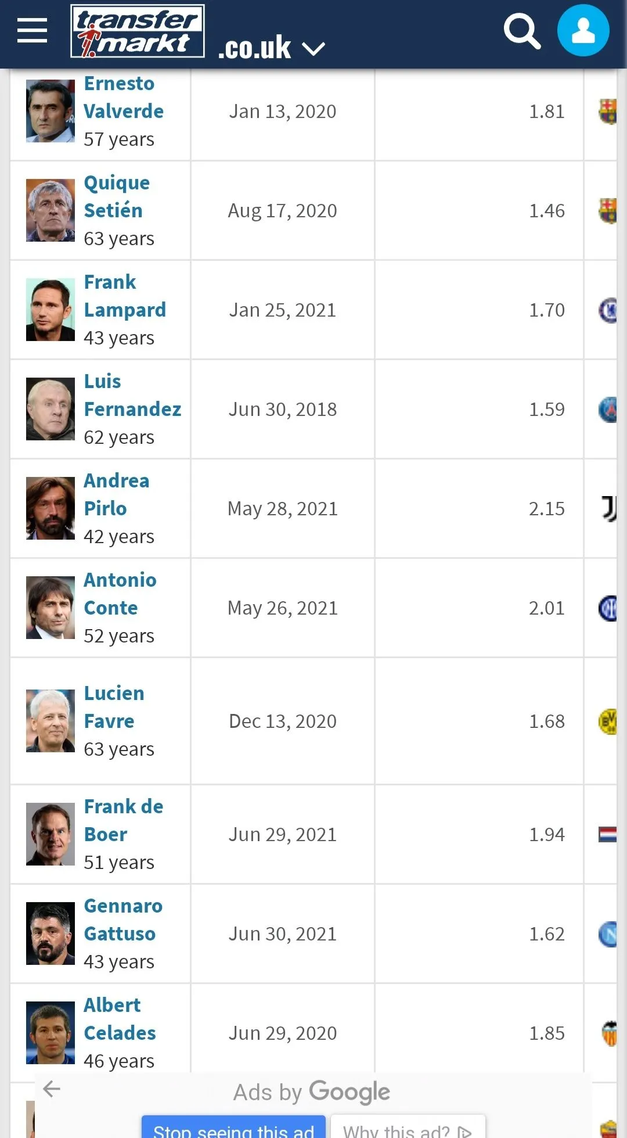Screen dimensions: 627x1138
Task: Click the Inter Milan crest icon
Action: tap(607, 608)
